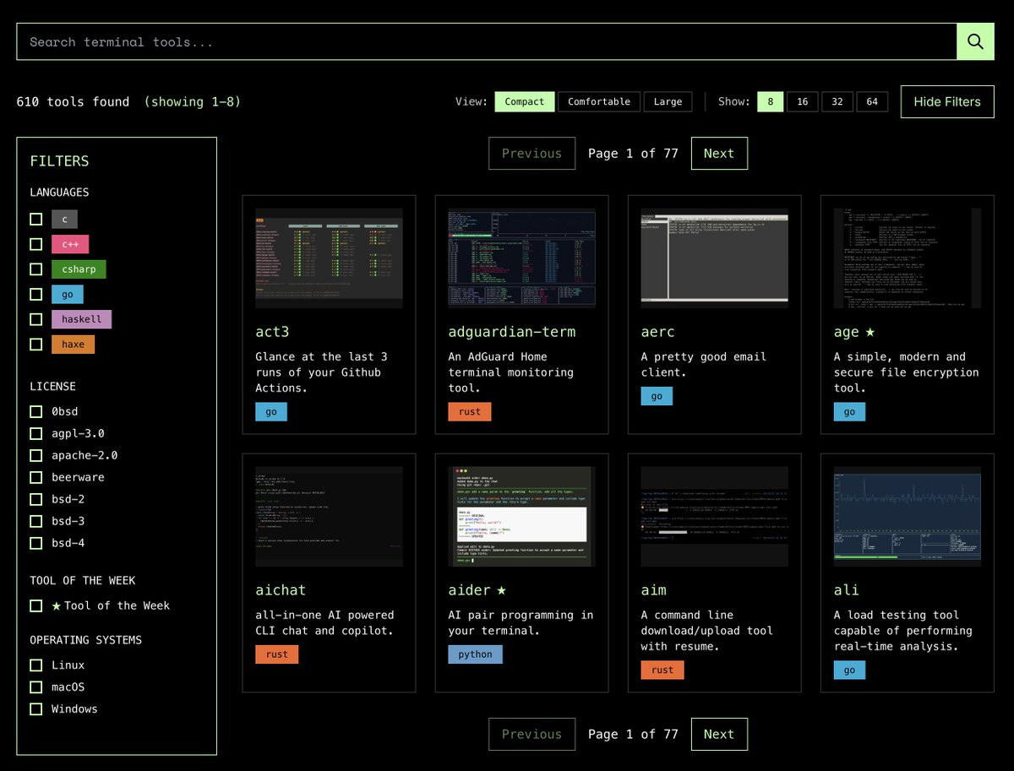Image resolution: width=1014 pixels, height=771 pixels.
Task: Show 64 tools per page
Action: click(872, 101)
